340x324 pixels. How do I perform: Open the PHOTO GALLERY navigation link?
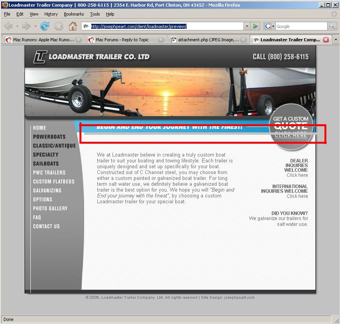(50, 208)
